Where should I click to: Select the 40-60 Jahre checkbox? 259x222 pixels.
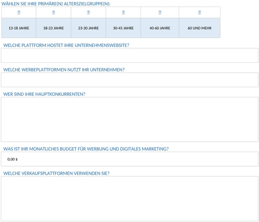click(160, 12)
